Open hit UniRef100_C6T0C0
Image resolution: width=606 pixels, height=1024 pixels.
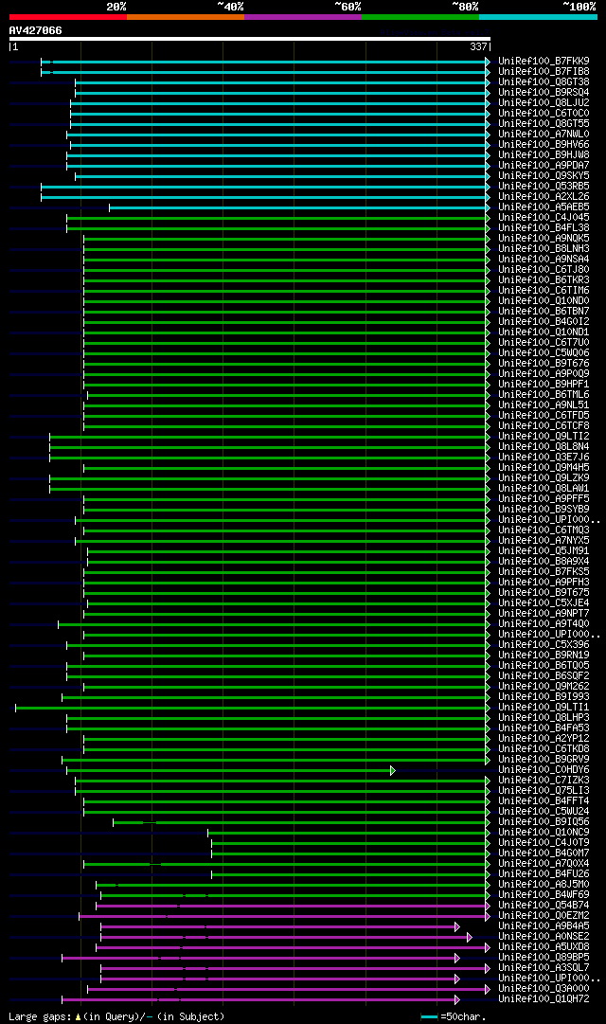(544, 114)
